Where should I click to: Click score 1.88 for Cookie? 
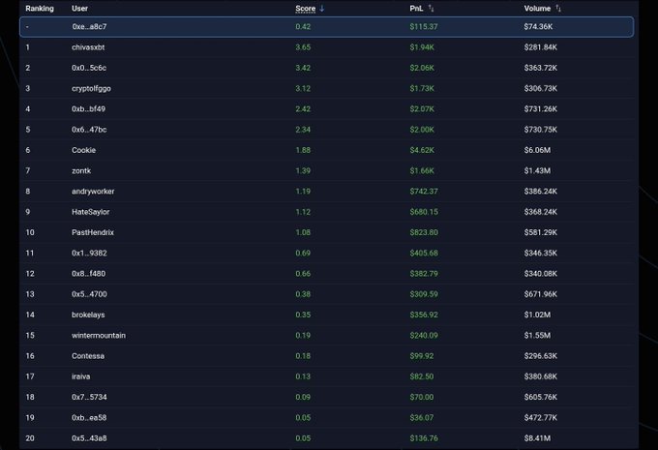click(303, 150)
